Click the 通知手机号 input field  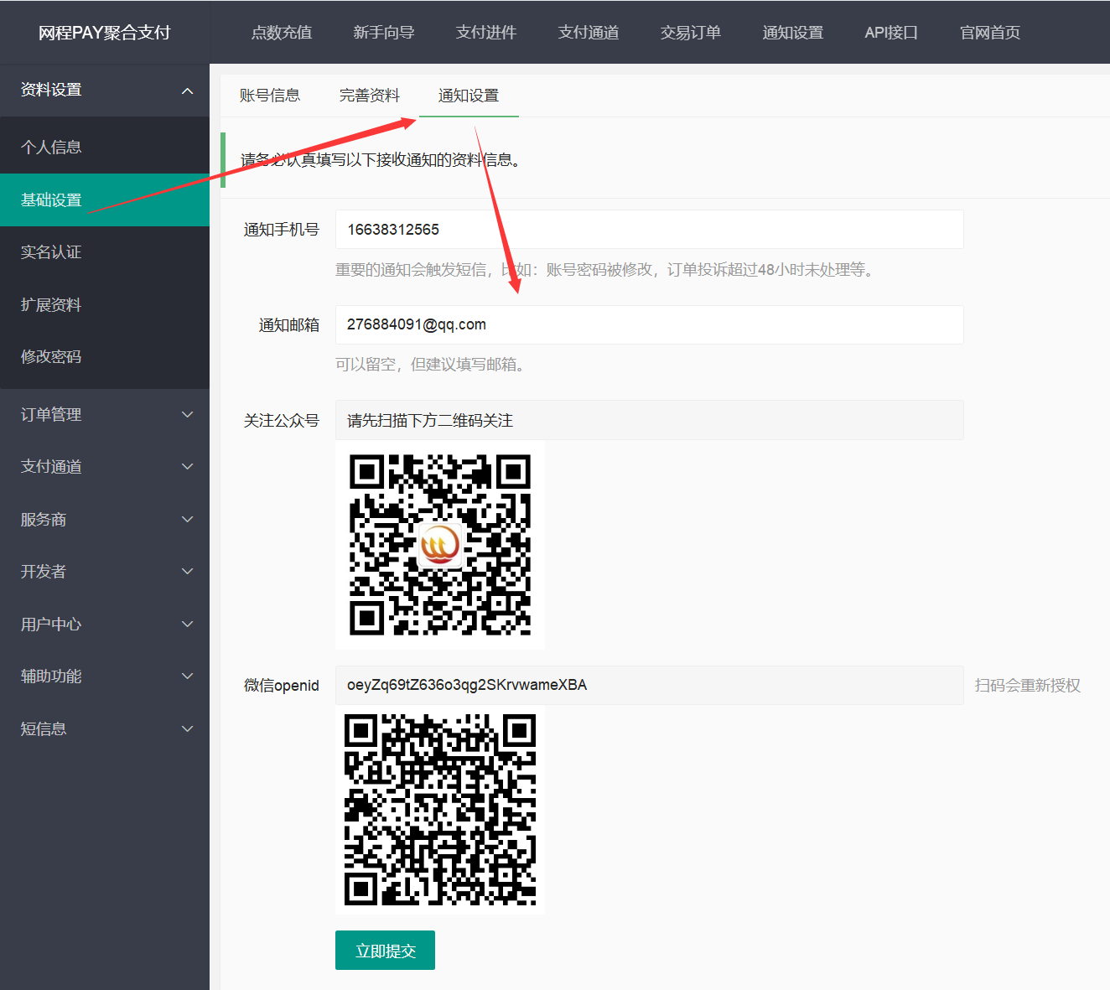649,230
